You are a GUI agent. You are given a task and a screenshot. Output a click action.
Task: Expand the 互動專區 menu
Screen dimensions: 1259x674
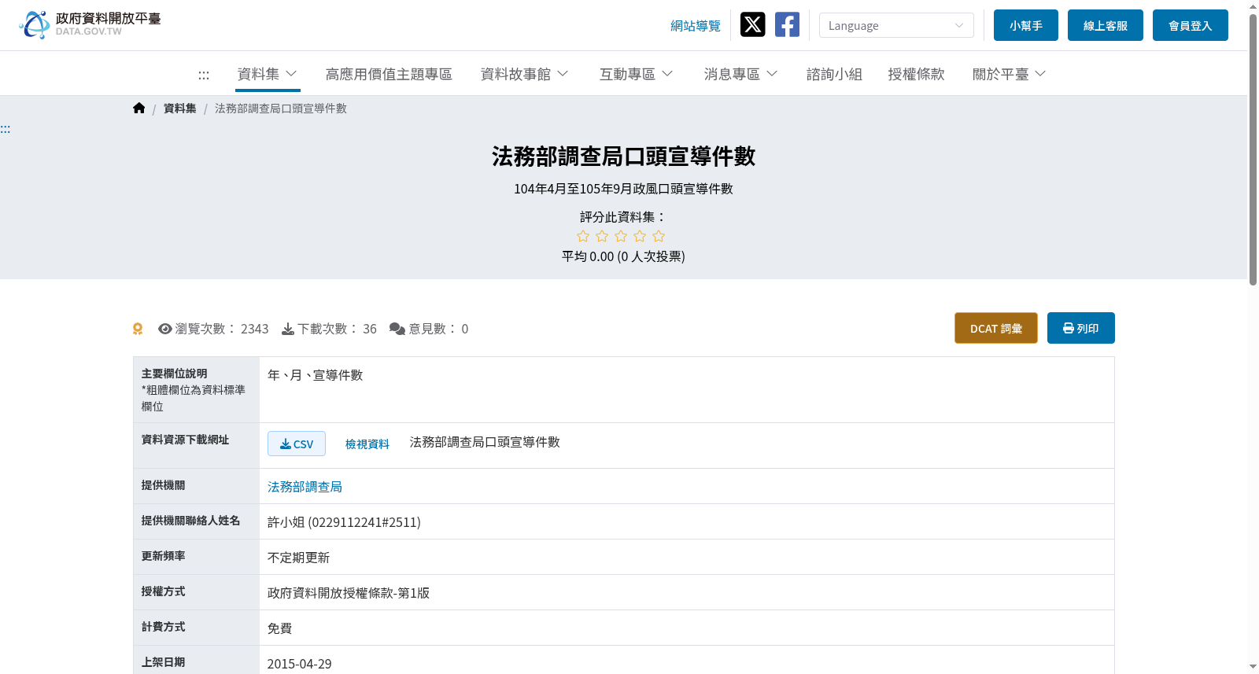[637, 74]
